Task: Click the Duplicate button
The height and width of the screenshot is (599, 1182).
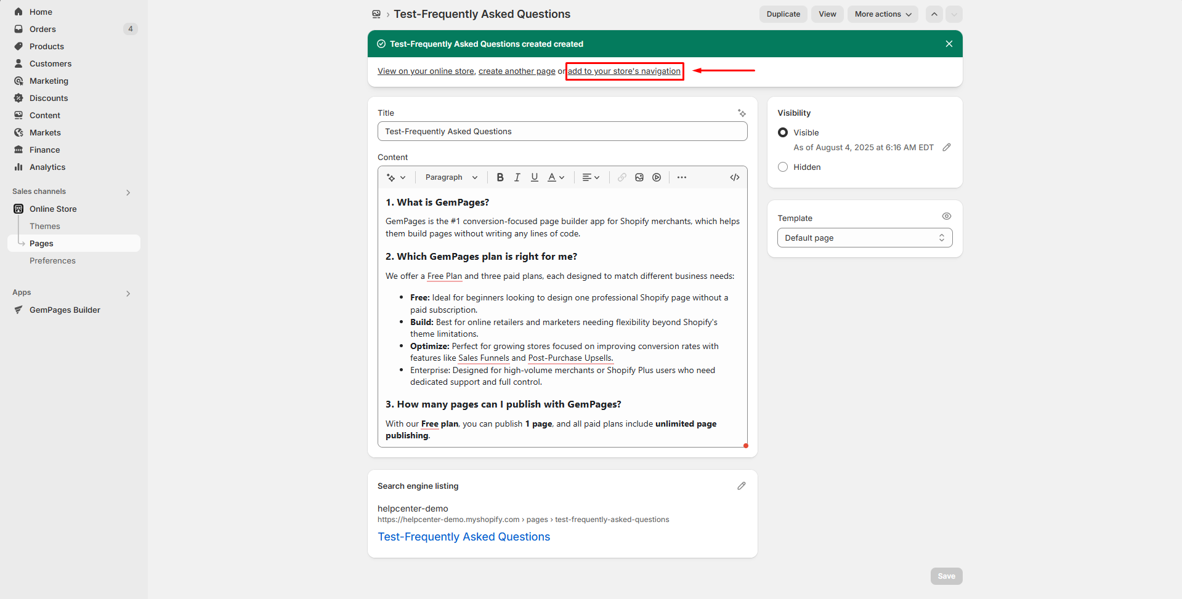Action: (x=783, y=14)
